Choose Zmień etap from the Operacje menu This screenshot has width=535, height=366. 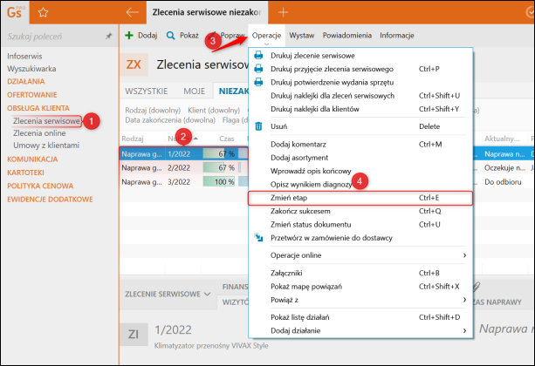coord(360,198)
